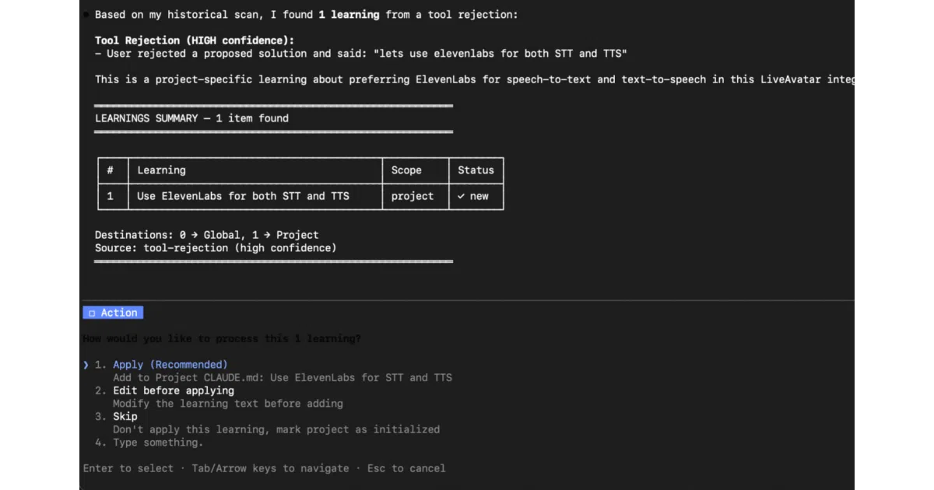The image size is (934, 490).
Task: Select the Apply (Recommended) option
Action: click(x=170, y=364)
